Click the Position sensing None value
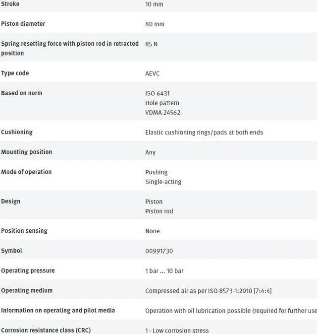 click(152, 231)
